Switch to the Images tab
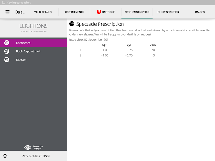This screenshot has width=215, height=161. tap(200, 12)
